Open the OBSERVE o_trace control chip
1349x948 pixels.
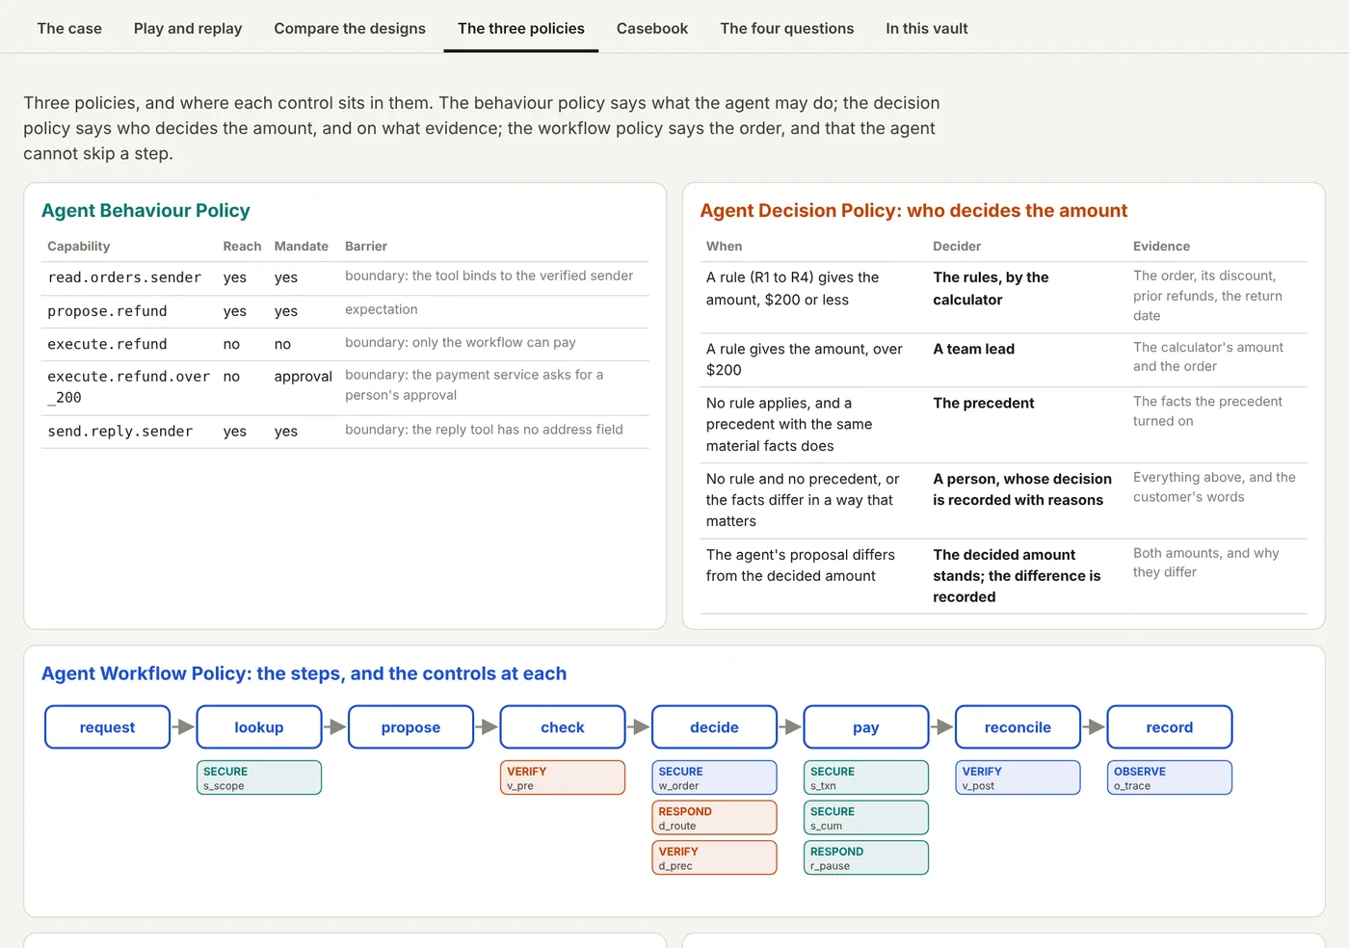click(1170, 777)
